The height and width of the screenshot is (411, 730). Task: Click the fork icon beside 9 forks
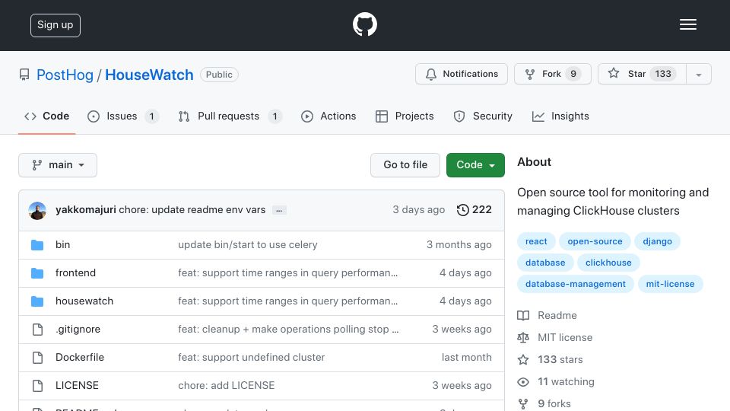tap(523, 403)
